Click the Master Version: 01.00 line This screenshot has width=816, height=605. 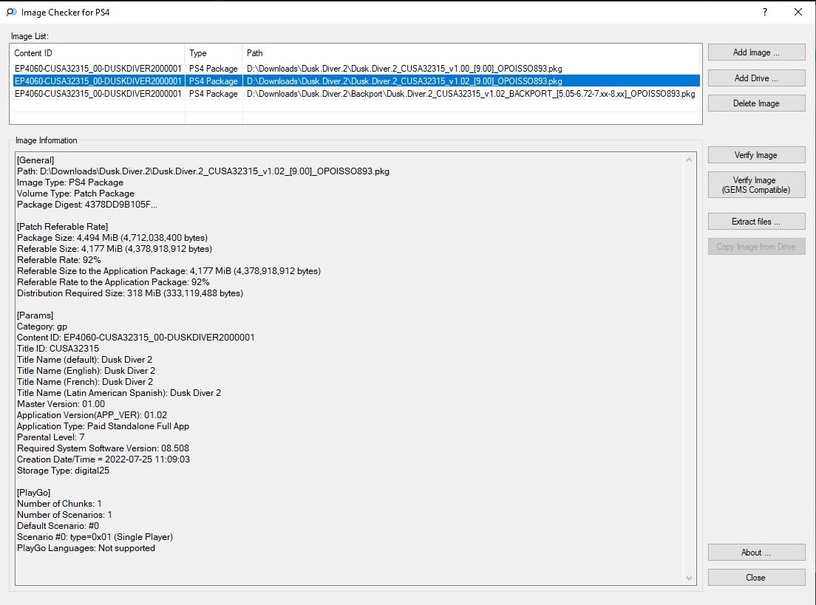point(61,404)
